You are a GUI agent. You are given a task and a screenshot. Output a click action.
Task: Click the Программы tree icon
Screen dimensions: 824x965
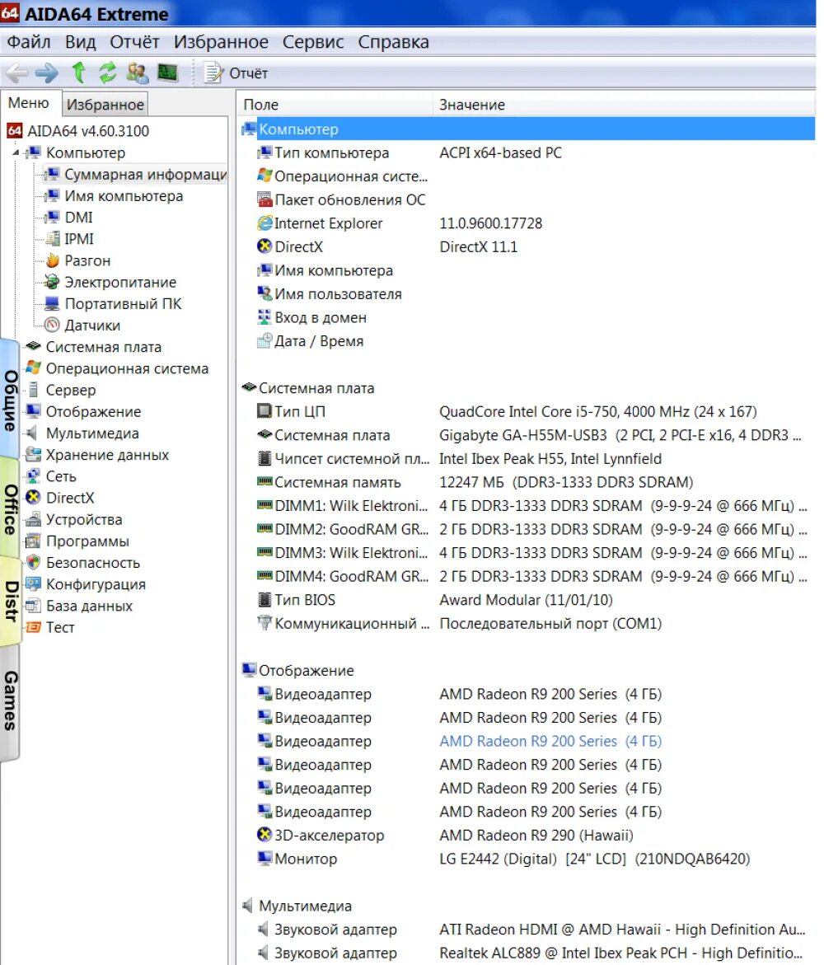(34, 541)
